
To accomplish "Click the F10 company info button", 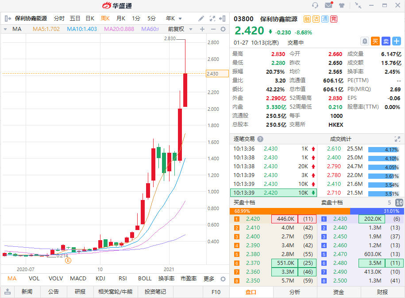I will tap(216, 292).
